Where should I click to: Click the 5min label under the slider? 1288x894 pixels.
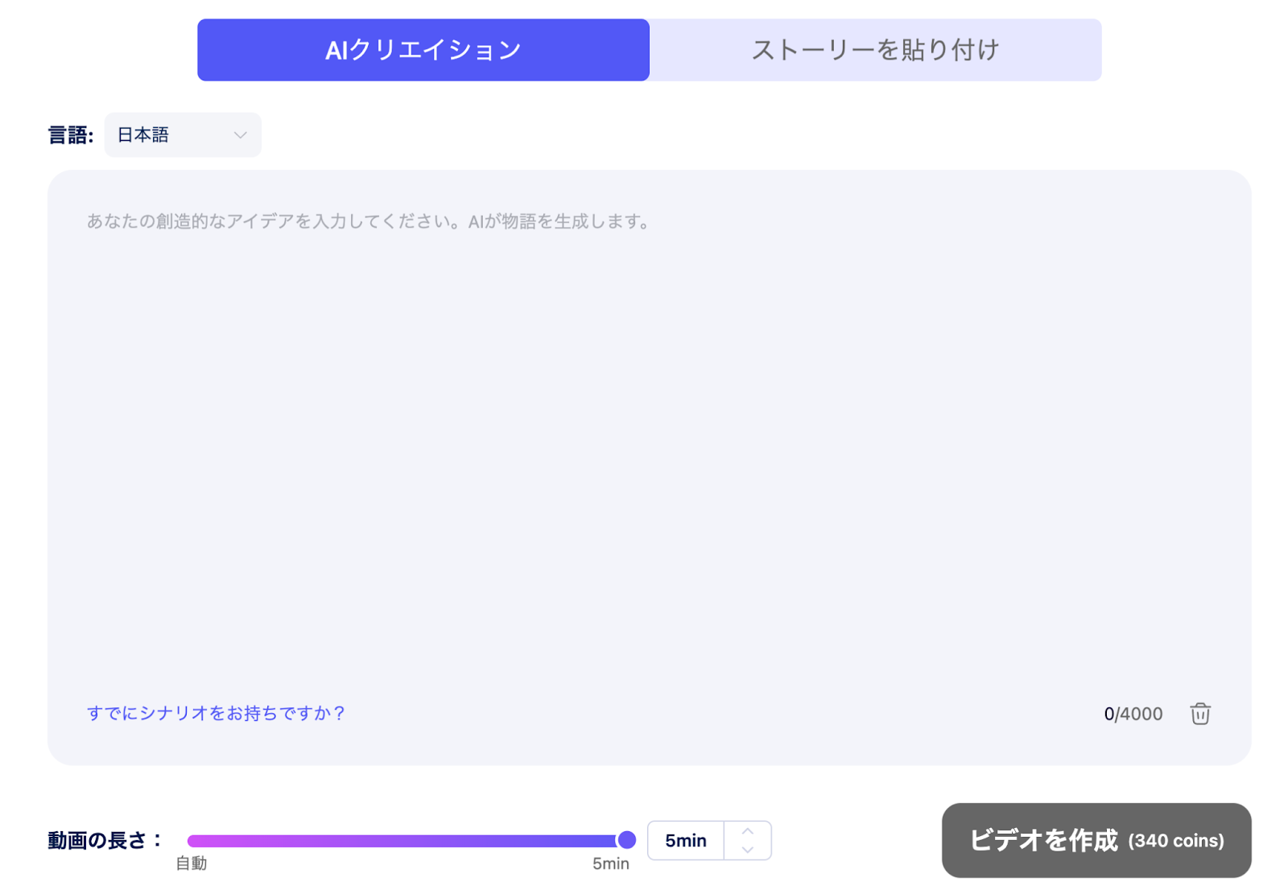pos(610,863)
